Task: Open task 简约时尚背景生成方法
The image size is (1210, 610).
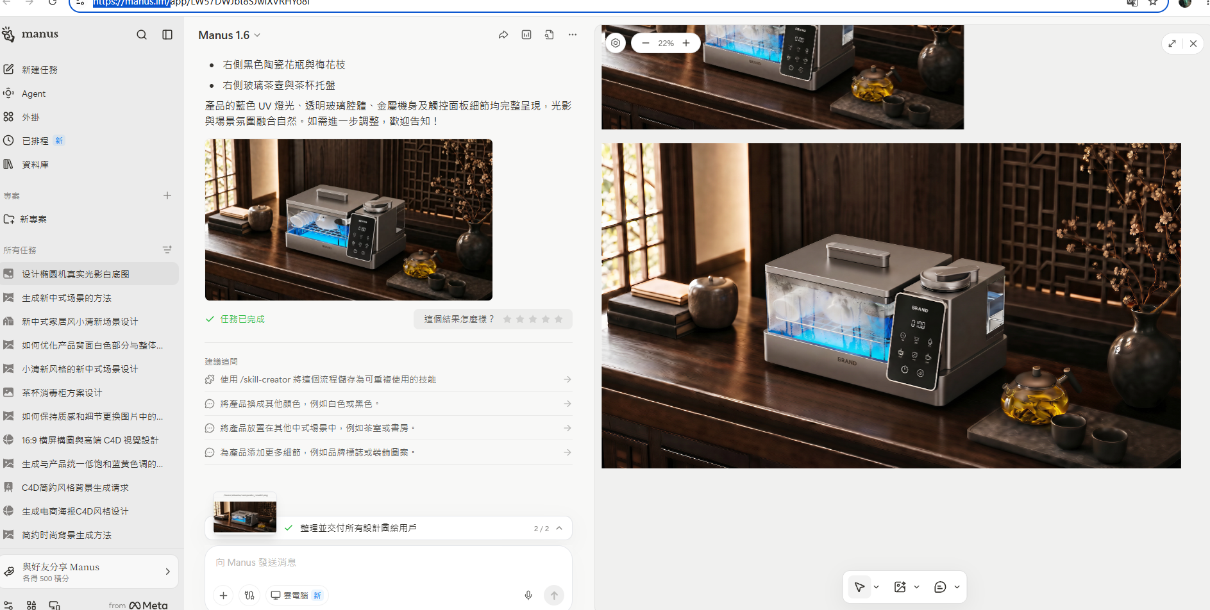Action: click(90, 535)
